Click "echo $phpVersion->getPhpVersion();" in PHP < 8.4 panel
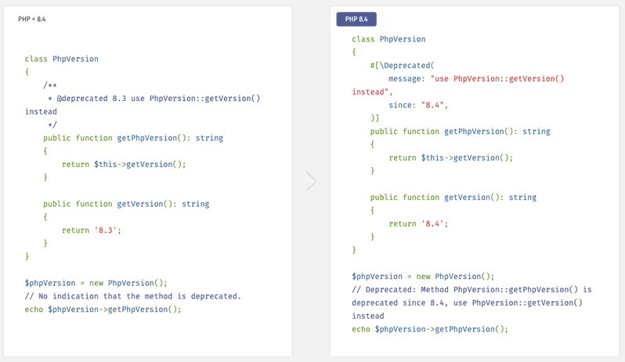The height and width of the screenshot is (362, 625). pyautogui.click(x=103, y=310)
